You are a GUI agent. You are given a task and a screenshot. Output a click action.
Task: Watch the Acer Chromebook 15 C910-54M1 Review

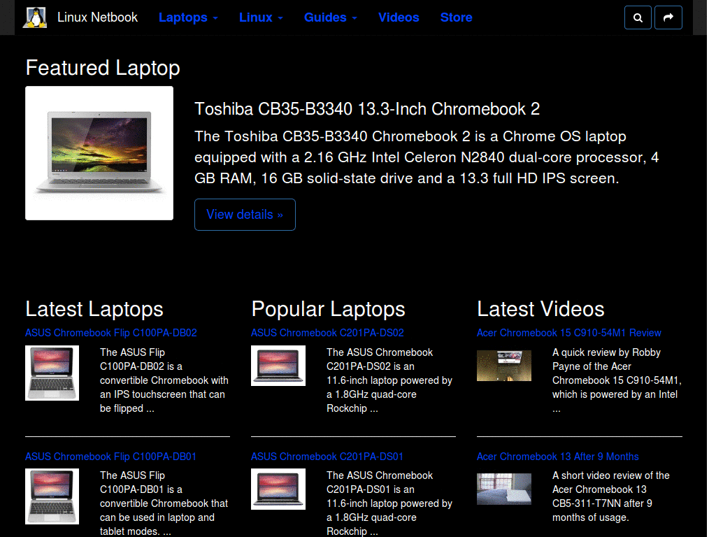569,333
